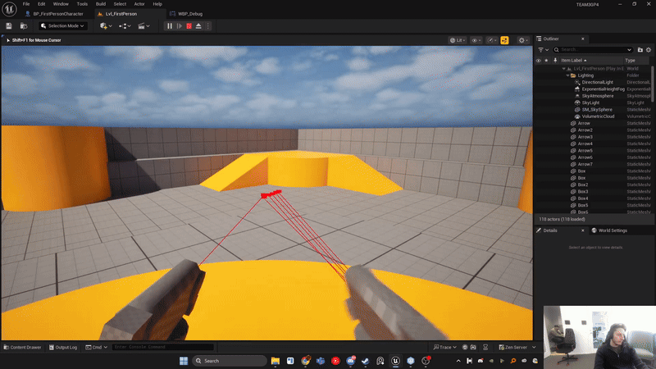The image size is (656, 369).
Task: Stop the play session with red button
Action: (189, 26)
